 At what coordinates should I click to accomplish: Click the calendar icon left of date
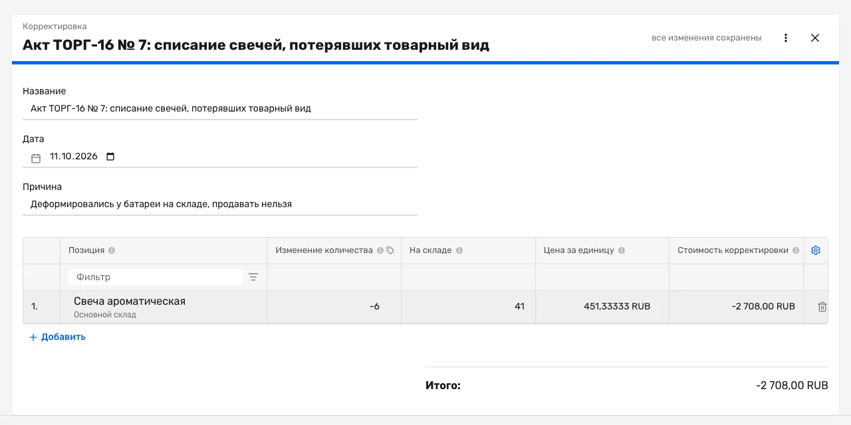tap(36, 158)
